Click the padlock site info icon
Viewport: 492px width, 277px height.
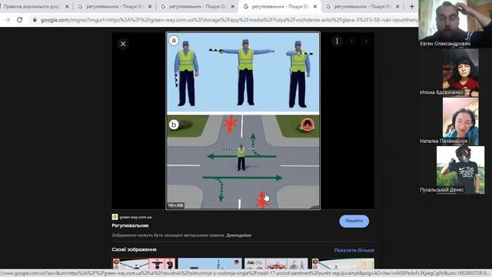tap(35, 20)
